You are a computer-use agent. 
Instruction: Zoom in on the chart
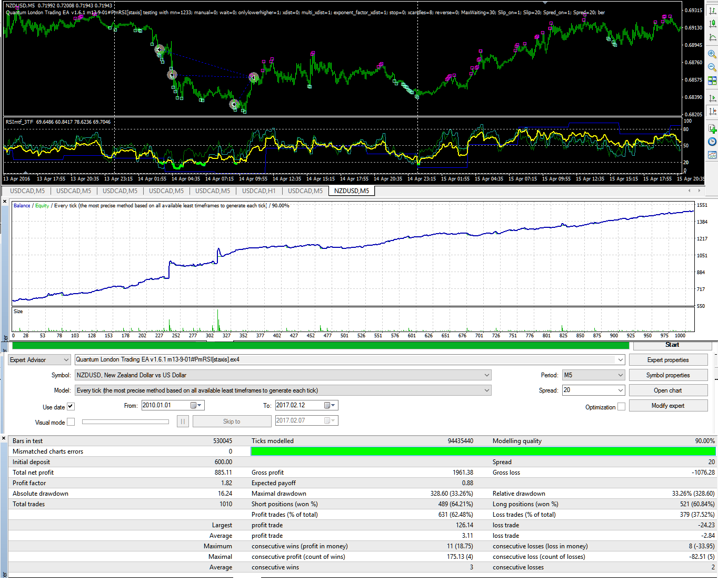(x=712, y=54)
